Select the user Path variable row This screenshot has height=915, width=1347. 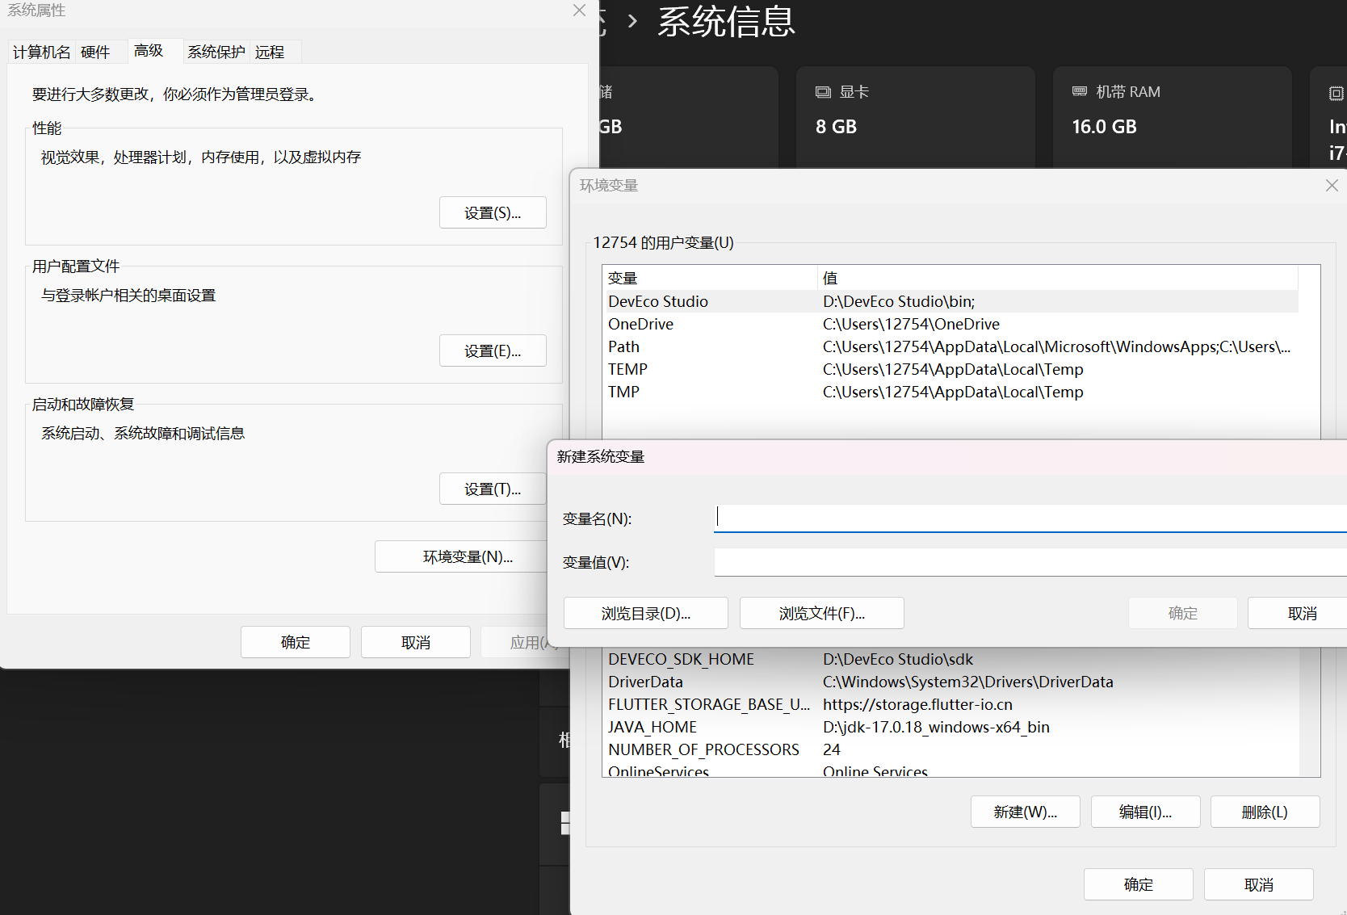[x=951, y=346]
